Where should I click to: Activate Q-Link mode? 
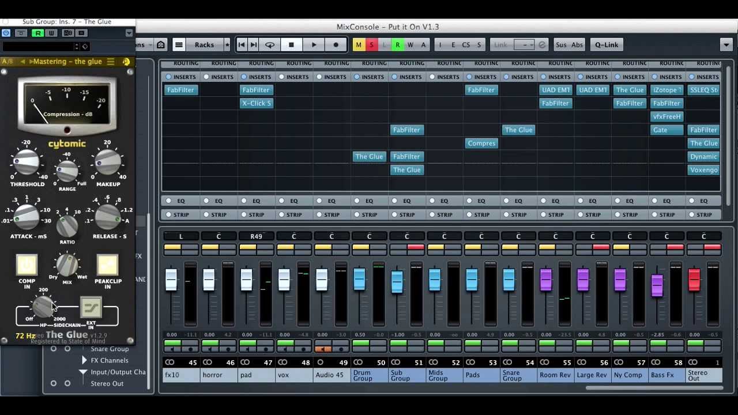607,45
